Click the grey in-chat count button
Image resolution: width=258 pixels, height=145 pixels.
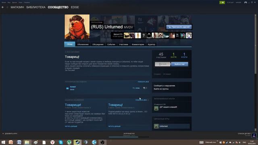(162, 64)
